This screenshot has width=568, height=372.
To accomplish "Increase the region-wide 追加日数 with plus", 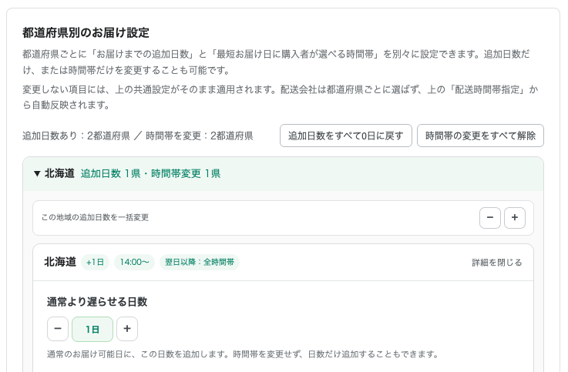I will (x=515, y=218).
